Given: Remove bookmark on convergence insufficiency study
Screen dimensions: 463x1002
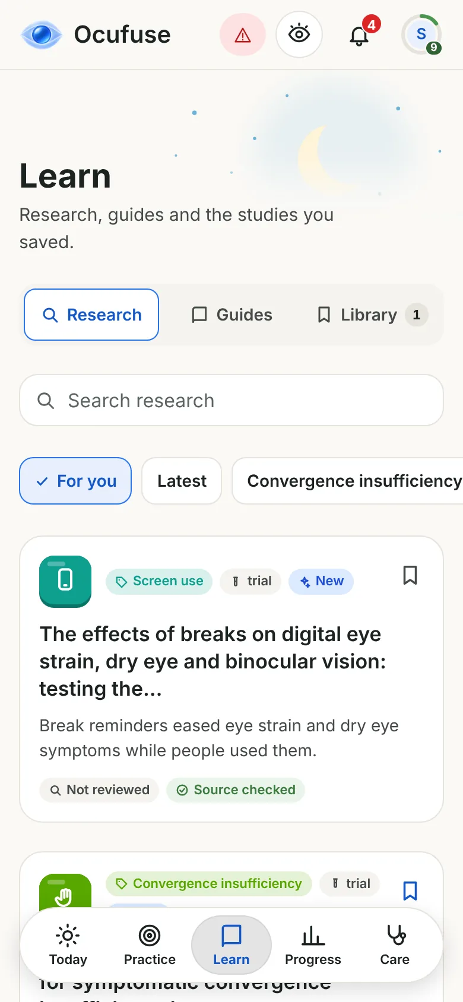Looking at the screenshot, I should 410,890.
